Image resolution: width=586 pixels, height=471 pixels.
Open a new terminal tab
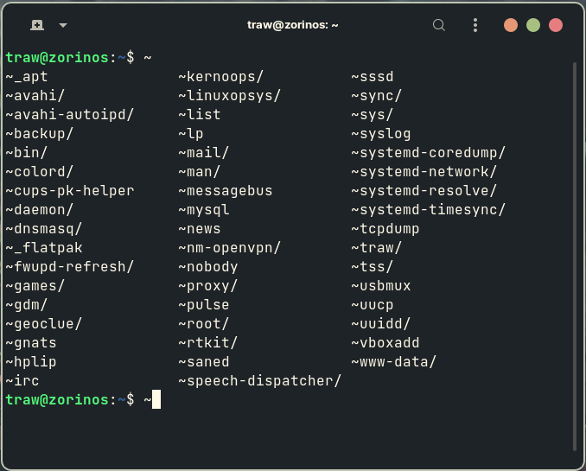(x=37, y=25)
